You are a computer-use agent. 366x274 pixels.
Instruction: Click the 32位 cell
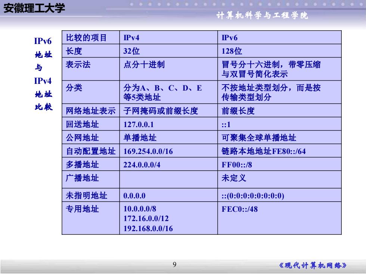coord(168,51)
